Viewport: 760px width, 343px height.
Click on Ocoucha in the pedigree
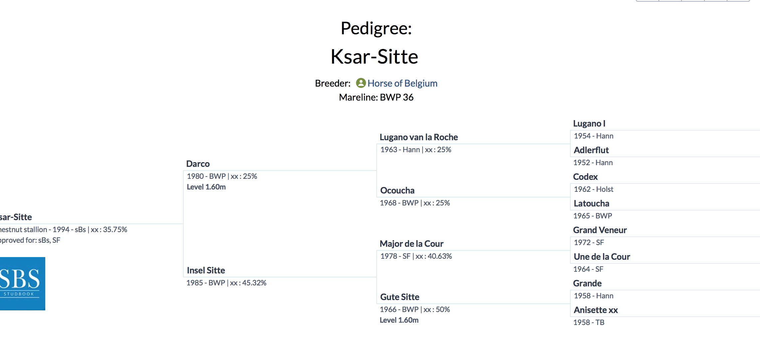[397, 190]
